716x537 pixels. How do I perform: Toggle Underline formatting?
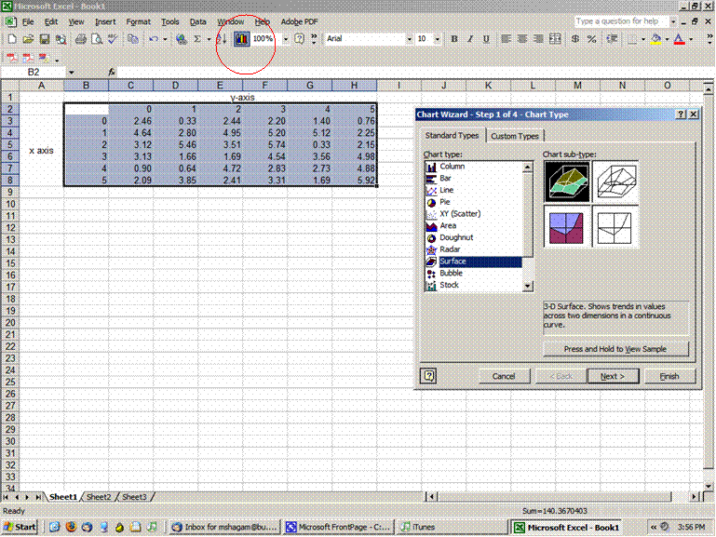pos(486,39)
